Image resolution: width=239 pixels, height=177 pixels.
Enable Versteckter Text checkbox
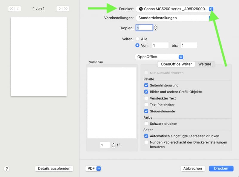(146, 98)
